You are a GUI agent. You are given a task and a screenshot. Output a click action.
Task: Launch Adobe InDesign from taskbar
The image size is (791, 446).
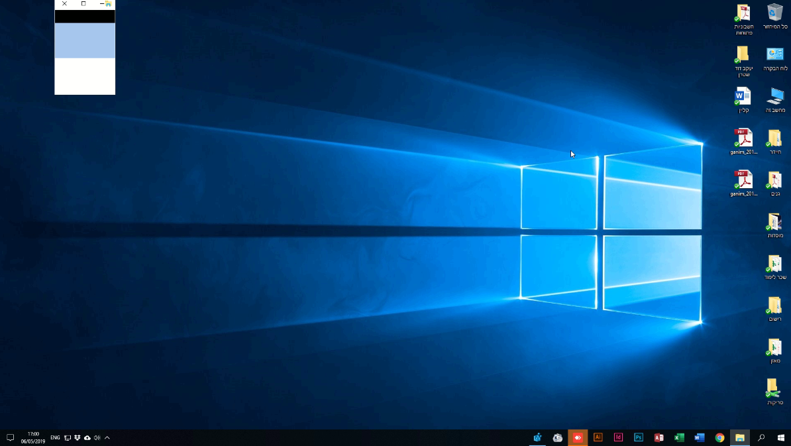tap(619, 437)
